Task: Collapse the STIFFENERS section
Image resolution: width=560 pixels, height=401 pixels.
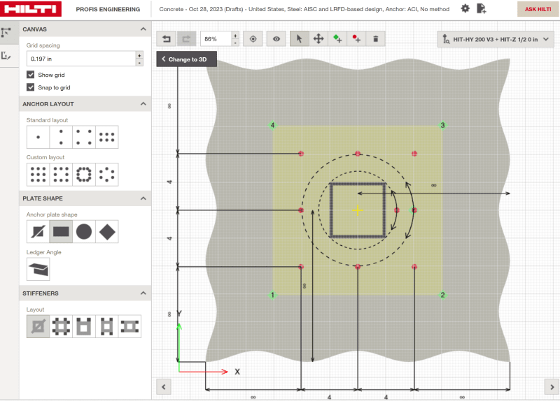Action: (x=143, y=293)
